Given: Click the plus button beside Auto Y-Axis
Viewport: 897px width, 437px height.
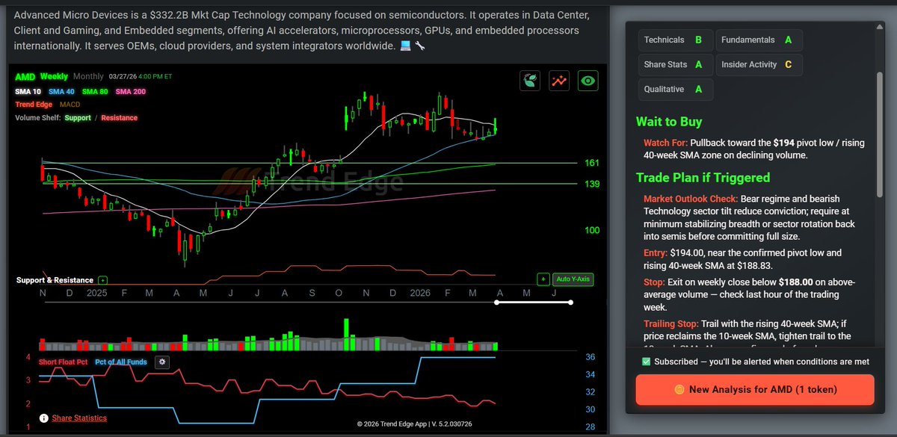Looking at the screenshot, I should pyautogui.click(x=543, y=279).
